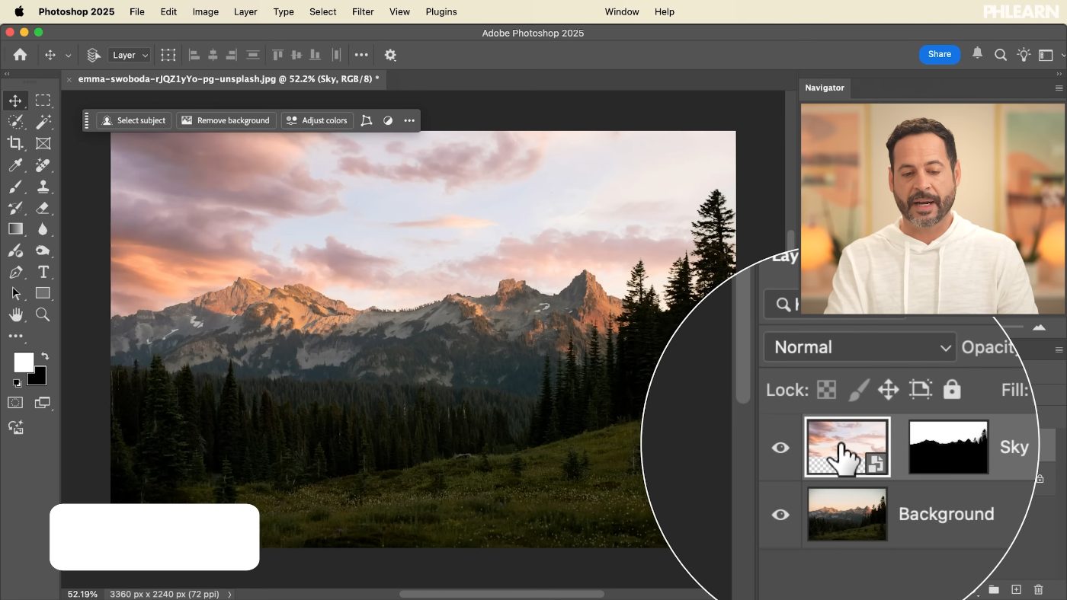Screen dimensions: 1067x600
Task: Select the Spot Healing Brush tool
Action: tap(43, 165)
